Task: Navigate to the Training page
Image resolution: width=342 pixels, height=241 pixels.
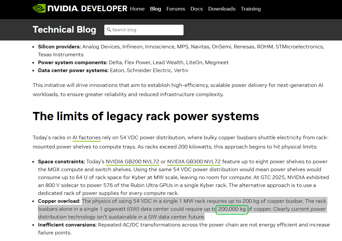Action: (x=251, y=9)
